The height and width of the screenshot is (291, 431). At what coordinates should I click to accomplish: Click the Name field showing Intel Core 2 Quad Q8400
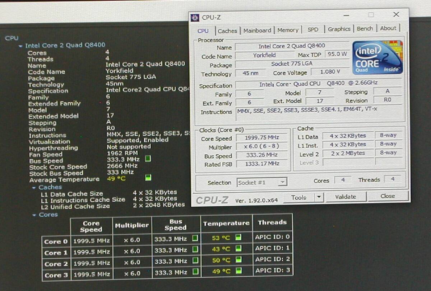[292, 46]
